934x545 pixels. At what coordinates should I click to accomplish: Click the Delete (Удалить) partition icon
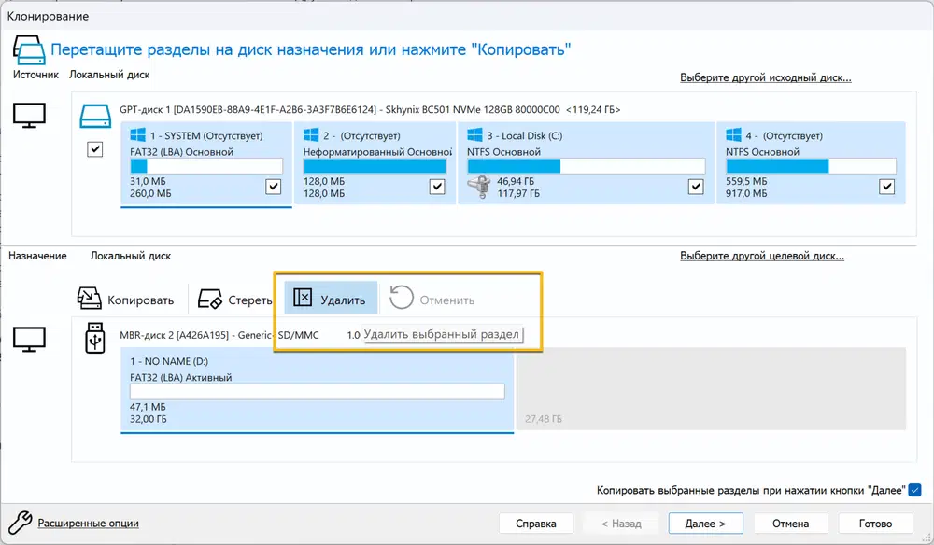click(303, 299)
